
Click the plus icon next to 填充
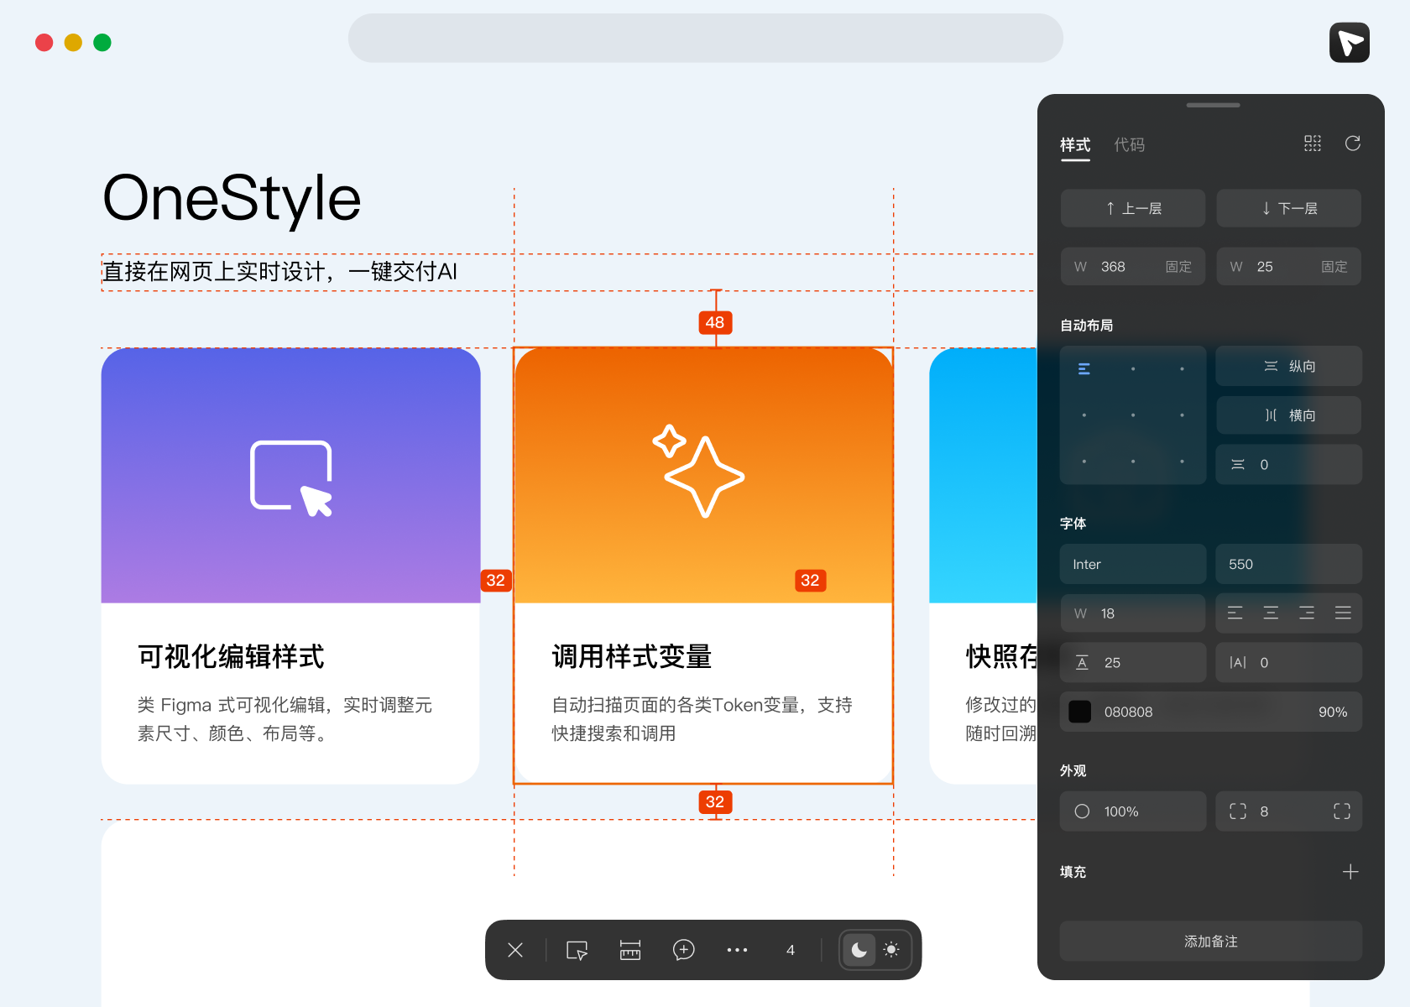[x=1350, y=872]
